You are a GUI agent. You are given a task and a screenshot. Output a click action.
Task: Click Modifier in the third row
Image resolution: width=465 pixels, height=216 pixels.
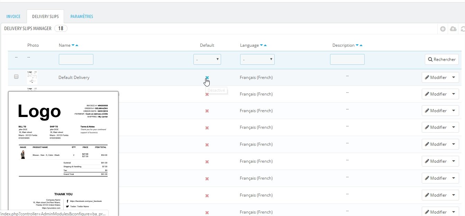tap(436, 111)
